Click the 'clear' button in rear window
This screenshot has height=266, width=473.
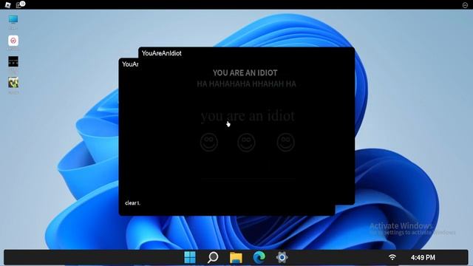132,203
